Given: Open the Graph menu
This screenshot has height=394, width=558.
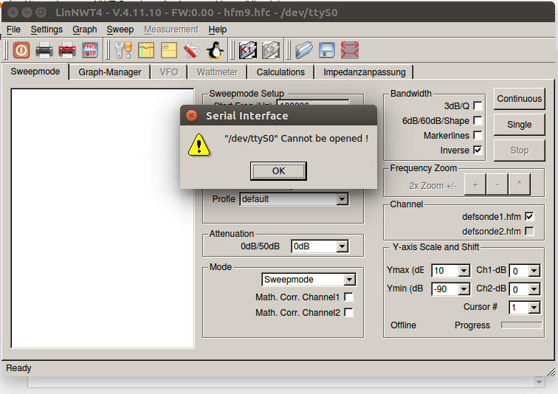Looking at the screenshot, I should pyautogui.click(x=85, y=30).
